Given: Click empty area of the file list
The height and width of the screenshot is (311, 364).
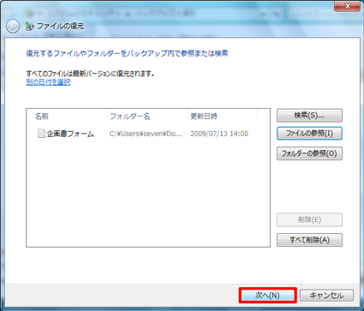Looking at the screenshot, I should 148,194.
